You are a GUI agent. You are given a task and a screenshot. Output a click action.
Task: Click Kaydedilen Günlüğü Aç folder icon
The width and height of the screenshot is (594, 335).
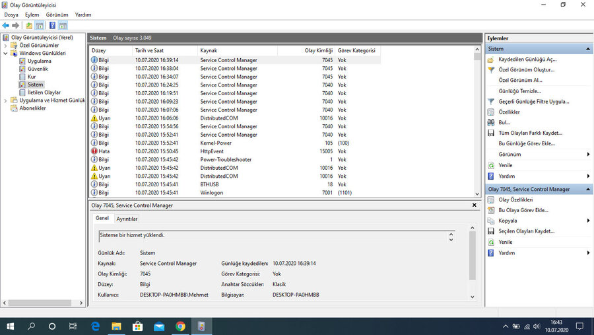[490, 59]
